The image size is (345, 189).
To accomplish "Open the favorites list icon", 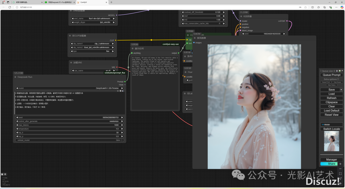I will 318,7.
